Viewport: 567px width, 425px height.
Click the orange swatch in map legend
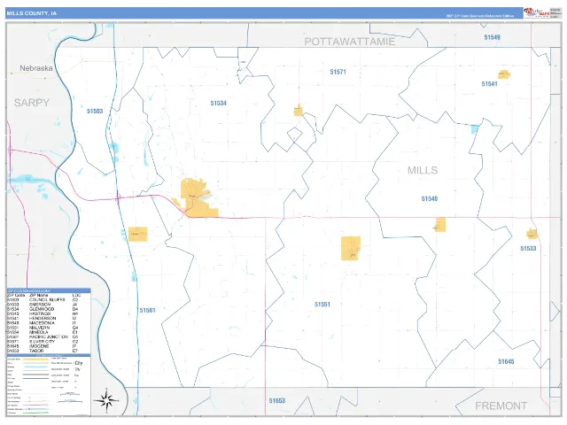(x=35, y=359)
